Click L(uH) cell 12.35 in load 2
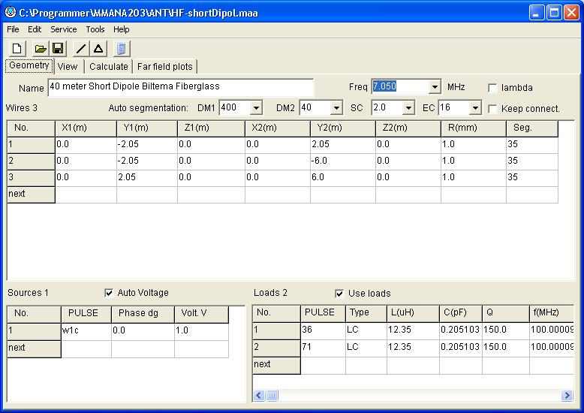This screenshot has height=413, width=584. (413, 348)
